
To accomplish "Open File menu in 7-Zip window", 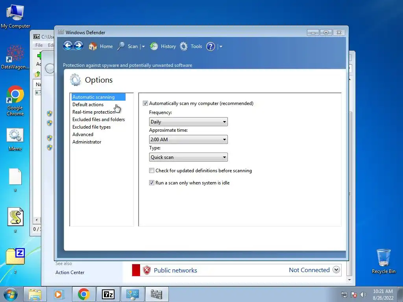I will (x=39, y=45).
